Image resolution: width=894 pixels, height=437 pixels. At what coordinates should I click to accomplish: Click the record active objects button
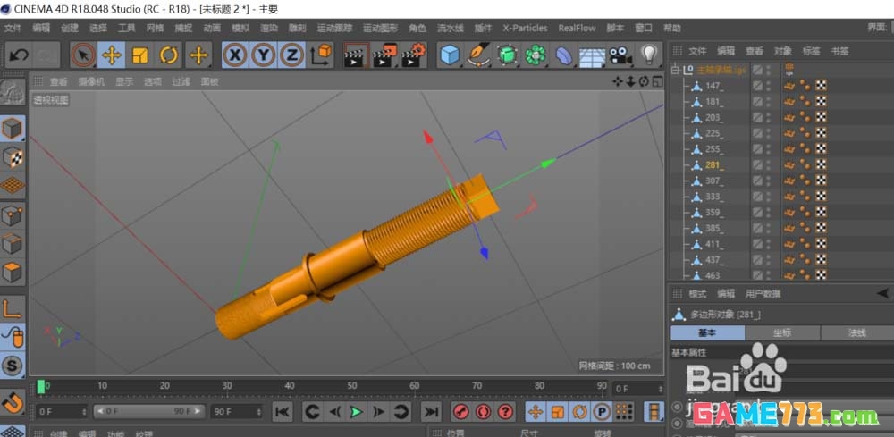(x=461, y=411)
